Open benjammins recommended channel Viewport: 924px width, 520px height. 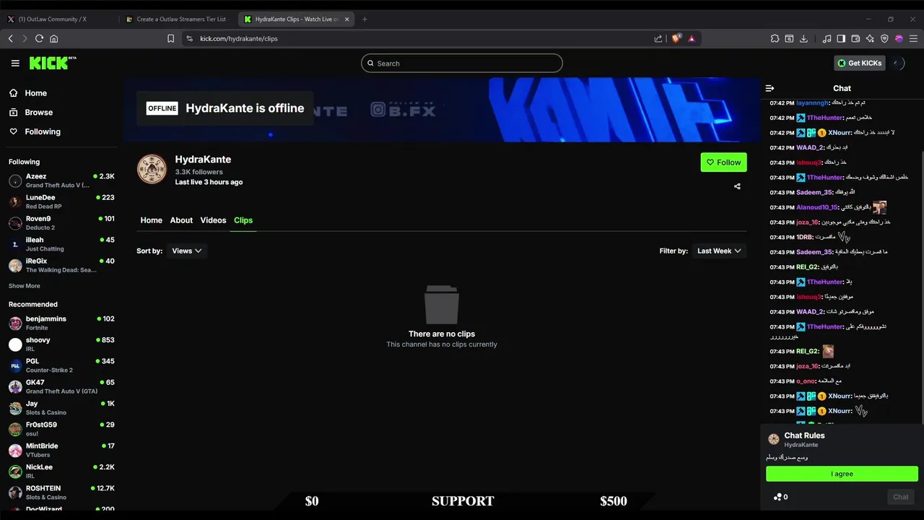(61, 323)
